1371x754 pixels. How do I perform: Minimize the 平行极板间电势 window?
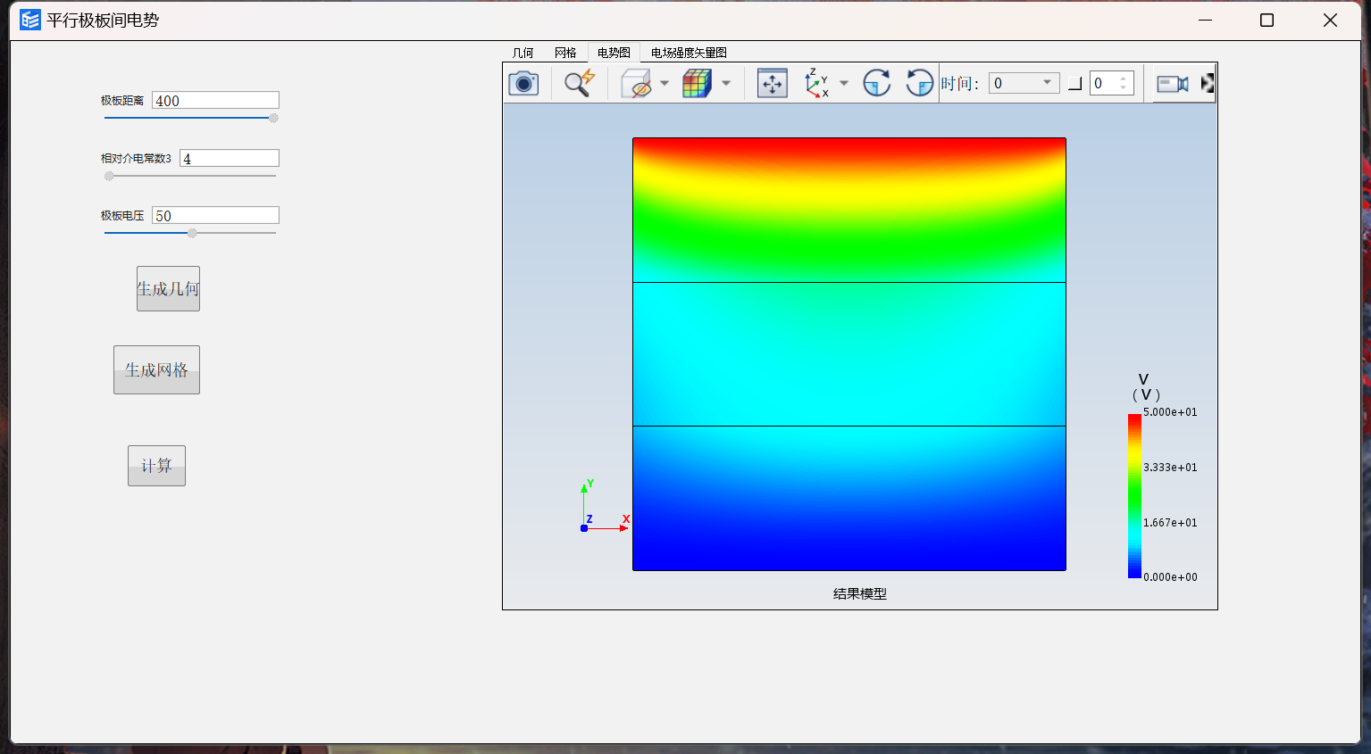(x=1205, y=20)
